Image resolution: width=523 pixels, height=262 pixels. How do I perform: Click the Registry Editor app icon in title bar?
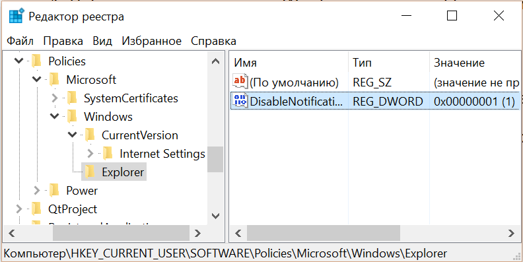(17, 16)
